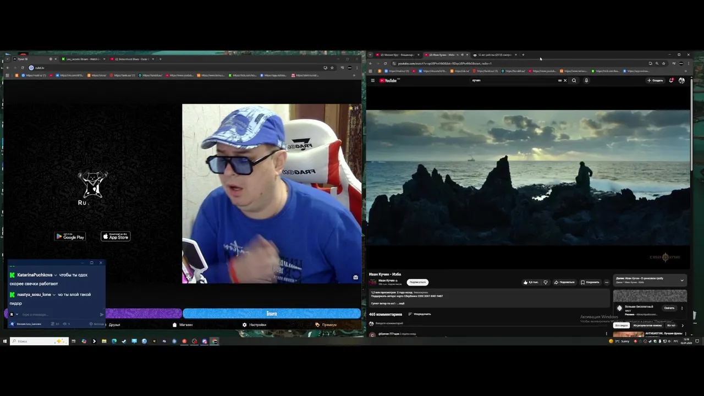Click Скачать on the ad card
This screenshot has height=396, width=704.
tap(669, 308)
